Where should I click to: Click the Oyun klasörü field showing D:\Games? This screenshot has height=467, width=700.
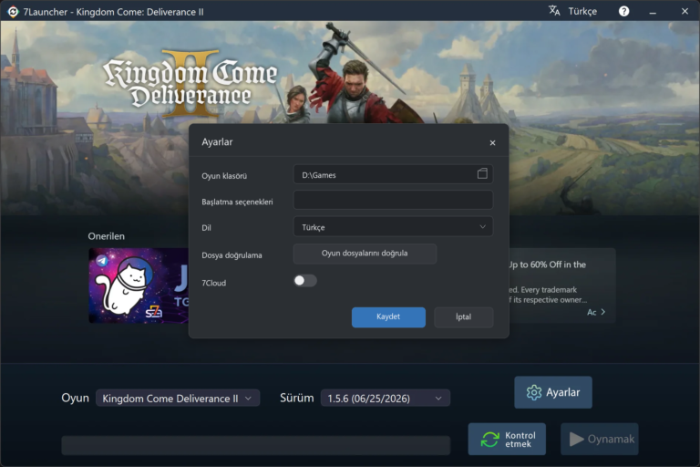pos(393,174)
